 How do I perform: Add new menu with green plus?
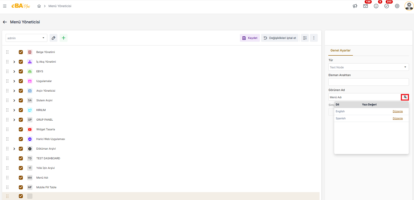(x=63, y=38)
